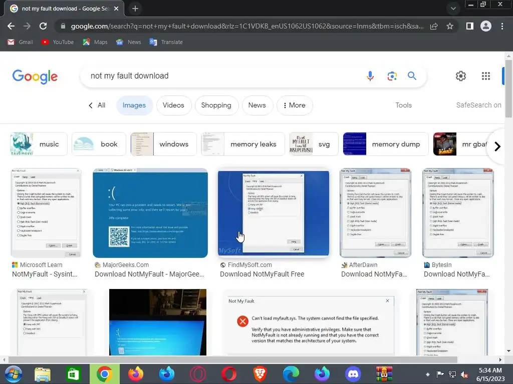Open the FindMySoft.com image thumbnail

point(274,213)
